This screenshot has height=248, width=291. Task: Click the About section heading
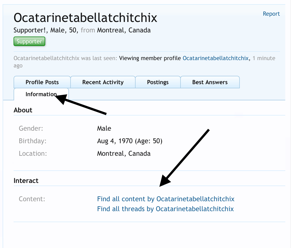point(23,110)
